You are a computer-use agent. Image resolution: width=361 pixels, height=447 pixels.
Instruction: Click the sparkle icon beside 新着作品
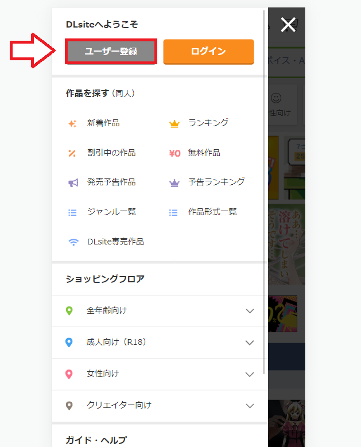click(x=72, y=123)
